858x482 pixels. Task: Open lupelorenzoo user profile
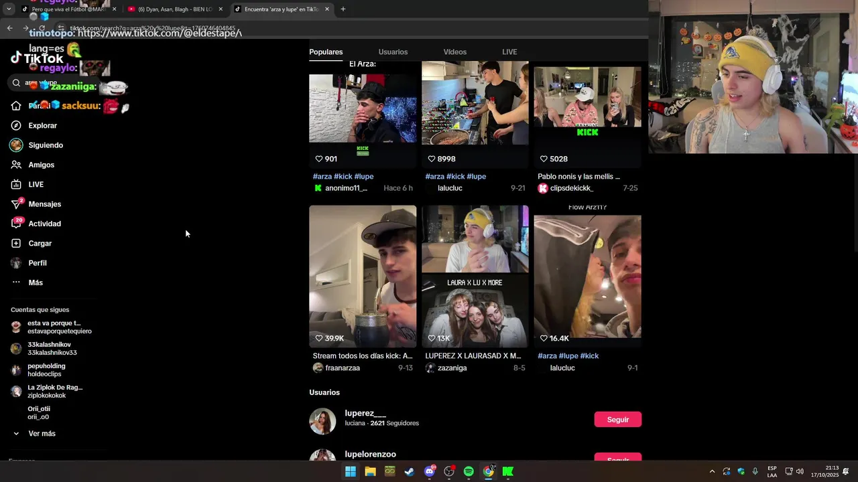click(x=370, y=455)
